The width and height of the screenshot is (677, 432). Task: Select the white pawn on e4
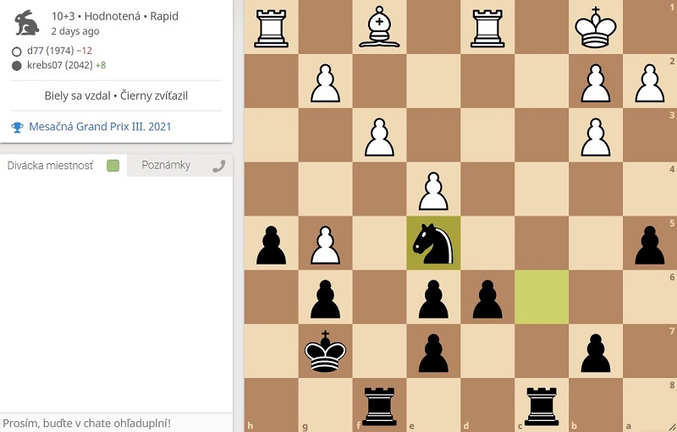[433, 189]
